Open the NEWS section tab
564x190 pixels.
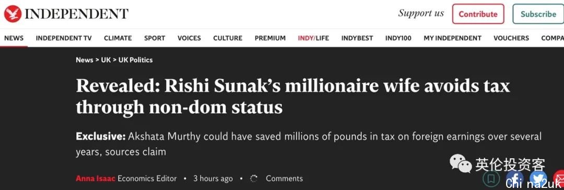click(14, 38)
